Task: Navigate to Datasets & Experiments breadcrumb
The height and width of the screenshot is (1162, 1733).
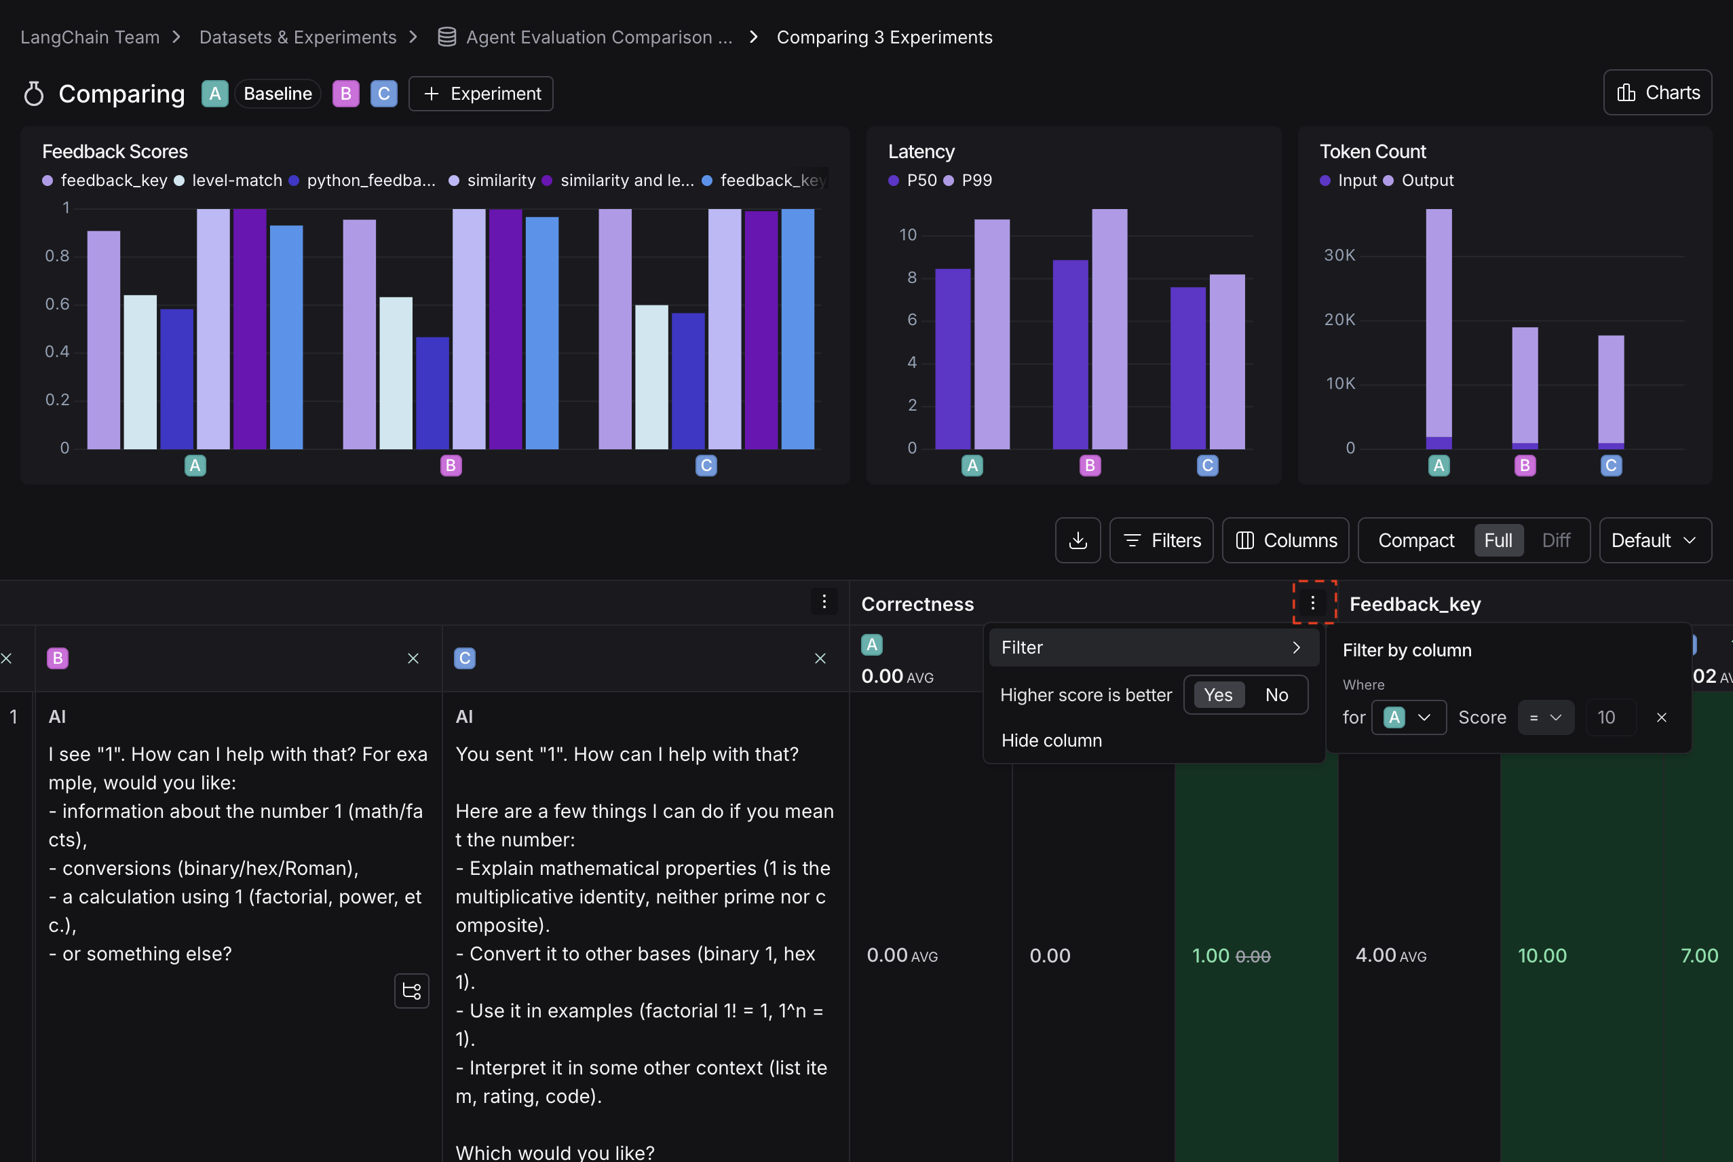Action: pyautogui.click(x=297, y=37)
